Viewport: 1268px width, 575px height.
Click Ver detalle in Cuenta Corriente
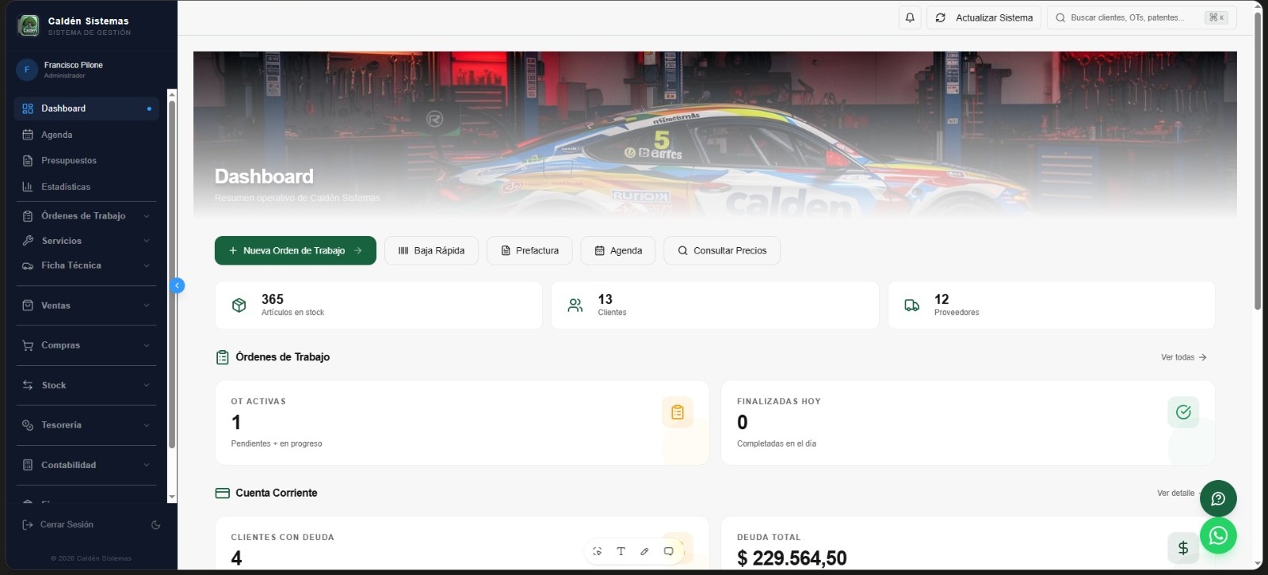[1178, 493]
